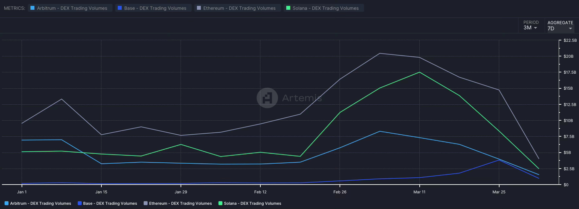This screenshot has width=579, height=209.
Task: Click the $2.5B y-axis label
Action: [569, 169]
